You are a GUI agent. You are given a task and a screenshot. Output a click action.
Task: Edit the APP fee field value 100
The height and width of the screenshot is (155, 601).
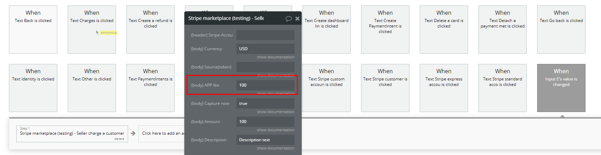coord(265,85)
